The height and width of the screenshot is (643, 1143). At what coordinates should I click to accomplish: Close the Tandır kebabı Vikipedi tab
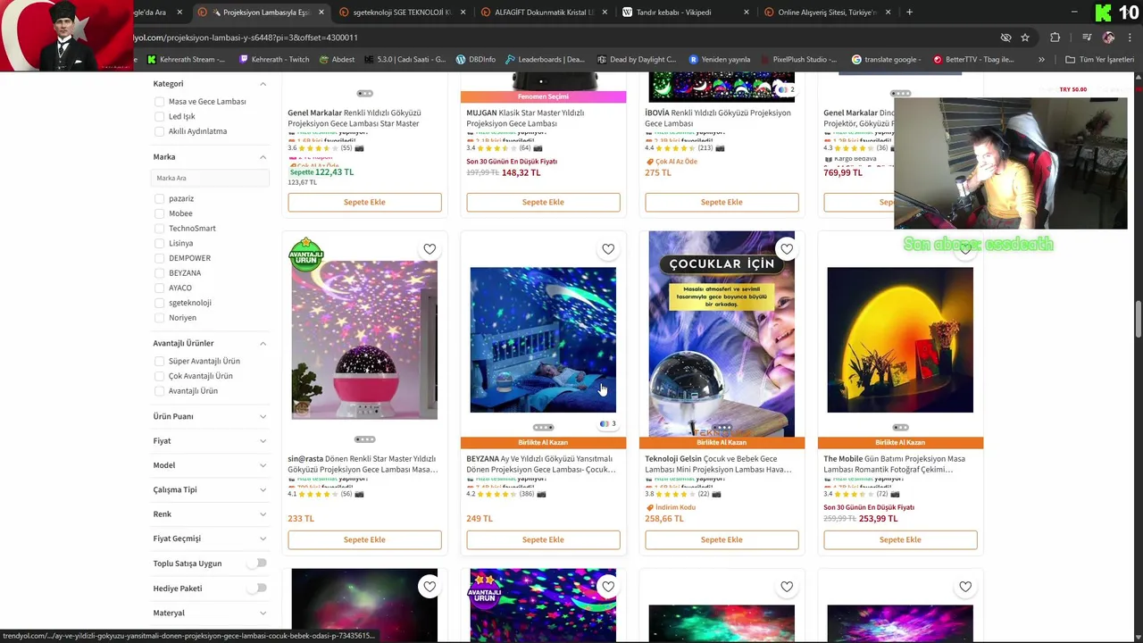click(747, 13)
